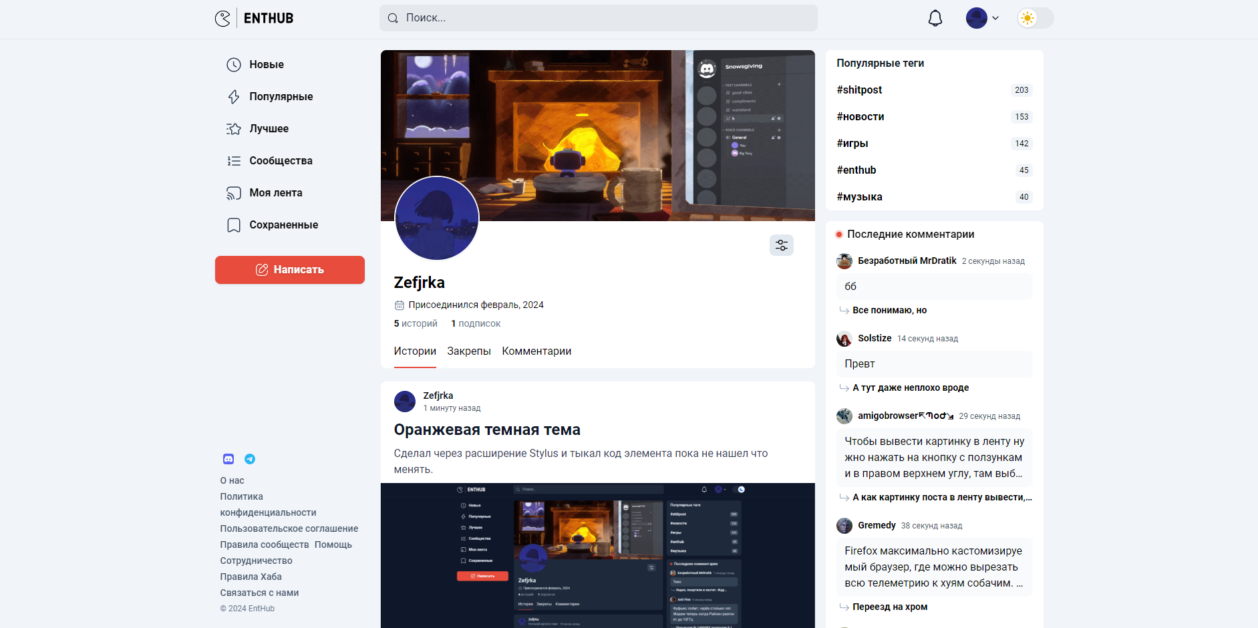
Task: Expand the user avatar dropdown menu
Action: pyautogui.click(x=982, y=18)
